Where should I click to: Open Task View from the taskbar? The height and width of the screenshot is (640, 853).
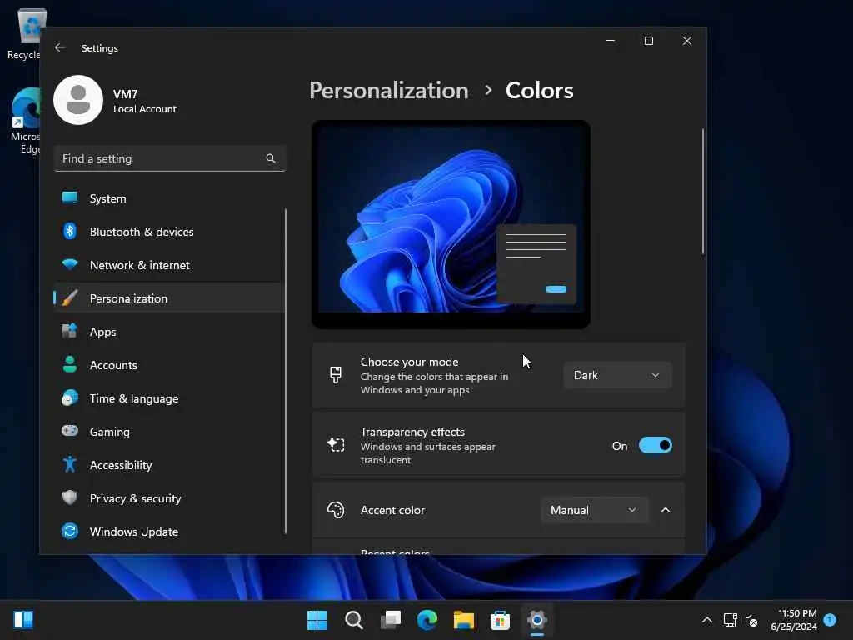pos(391,620)
